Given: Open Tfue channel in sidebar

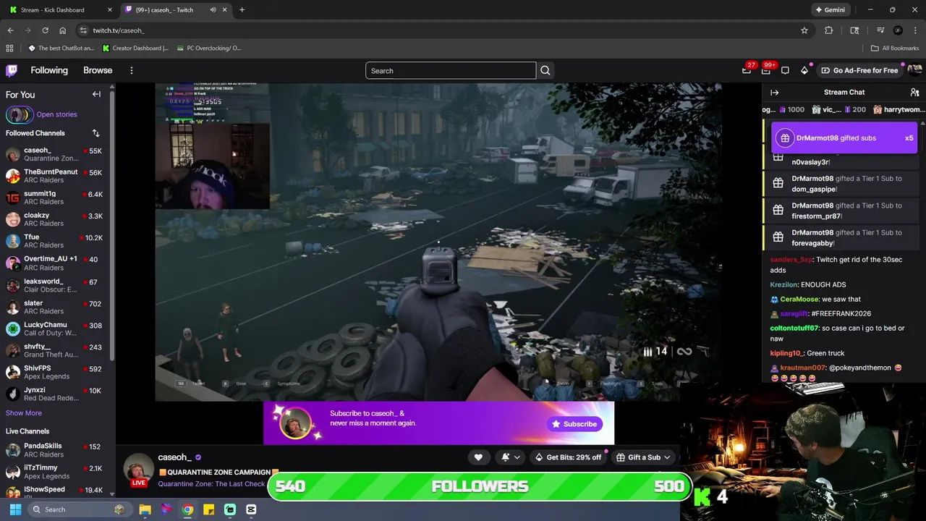Looking at the screenshot, I should click(x=54, y=241).
